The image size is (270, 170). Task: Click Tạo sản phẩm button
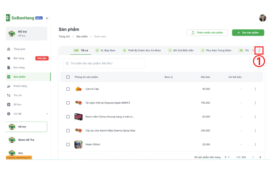248,33
